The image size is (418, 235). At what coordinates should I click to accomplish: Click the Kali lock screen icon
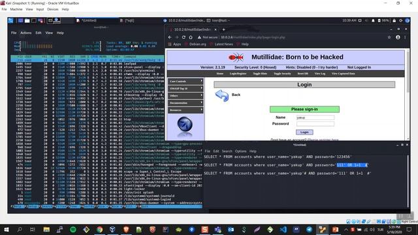point(394,20)
